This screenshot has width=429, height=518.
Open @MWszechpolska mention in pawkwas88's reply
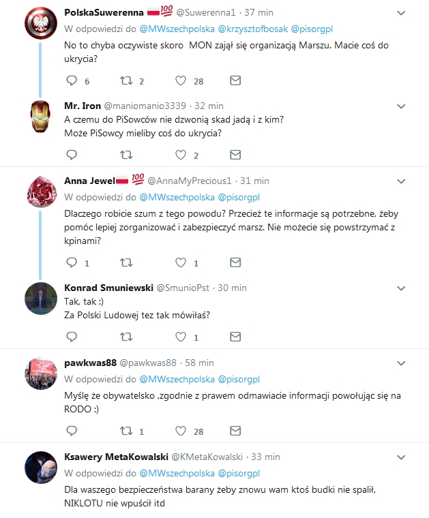pos(177,379)
